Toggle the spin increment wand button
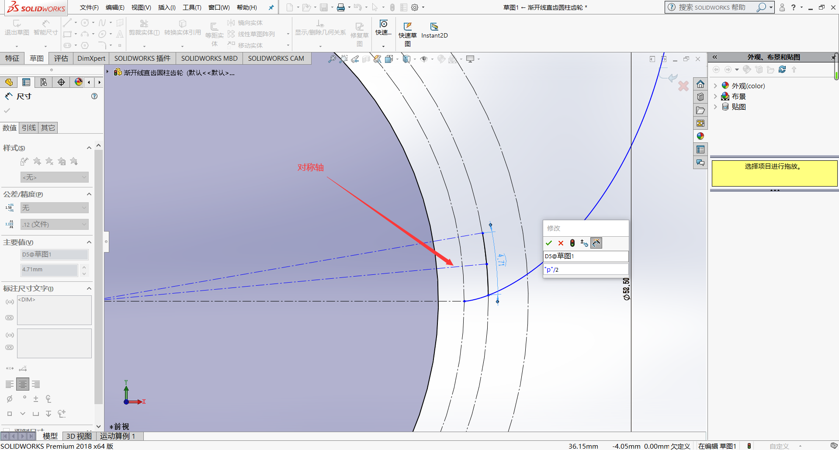 [596, 243]
